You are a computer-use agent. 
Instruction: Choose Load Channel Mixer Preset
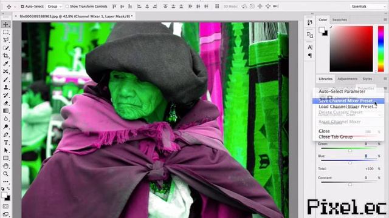348,107
